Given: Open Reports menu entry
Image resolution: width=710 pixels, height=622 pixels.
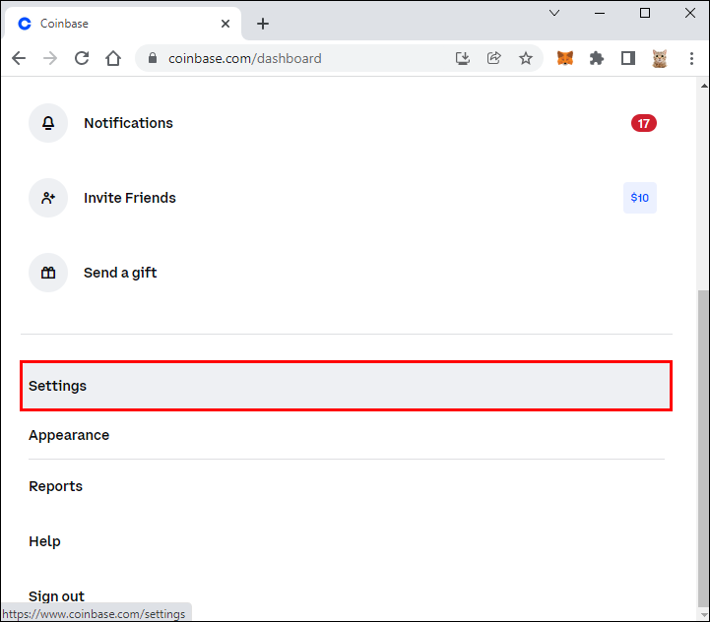Looking at the screenshot, I should pos(346,486).
